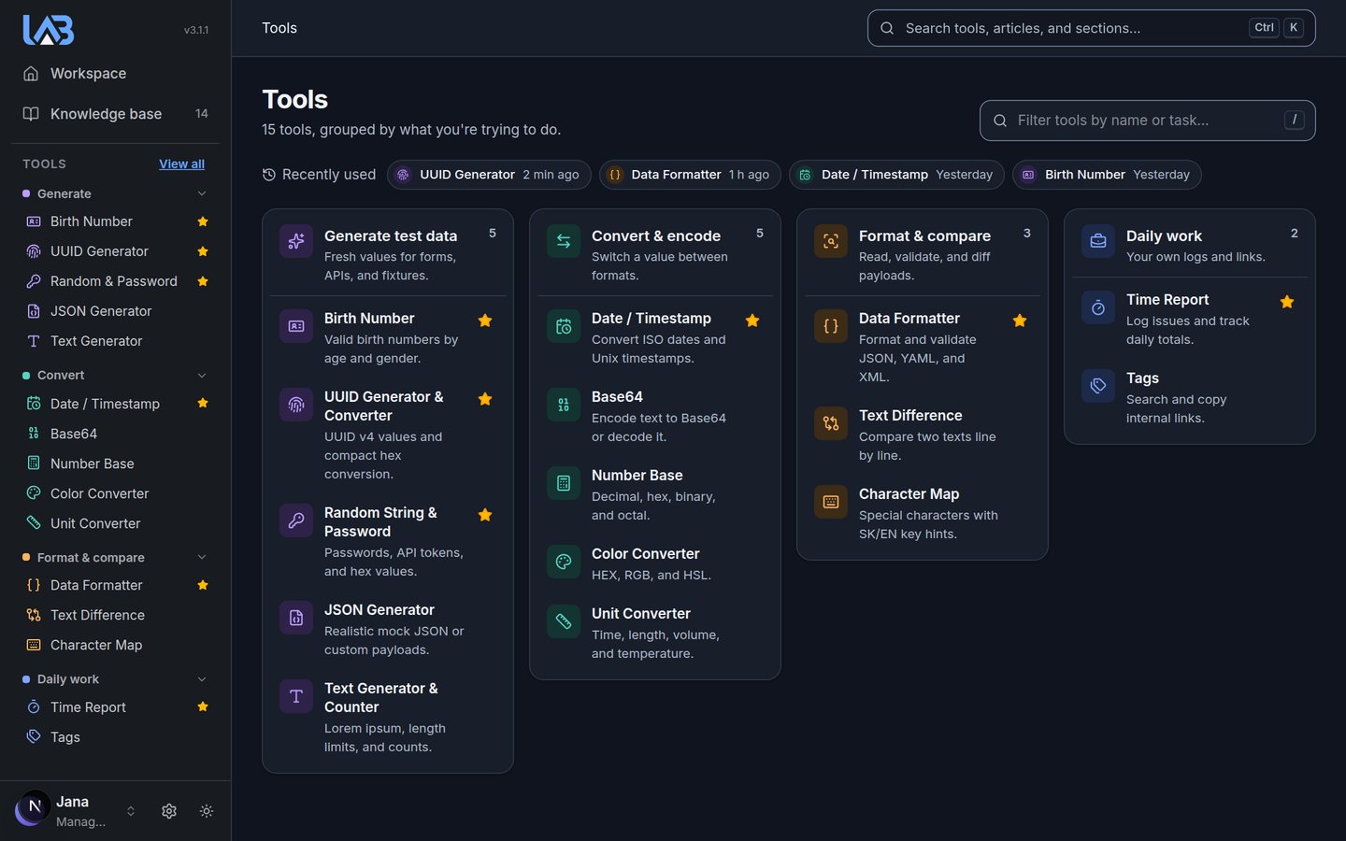Click the Base64 tool card icon

pos(564,405)
